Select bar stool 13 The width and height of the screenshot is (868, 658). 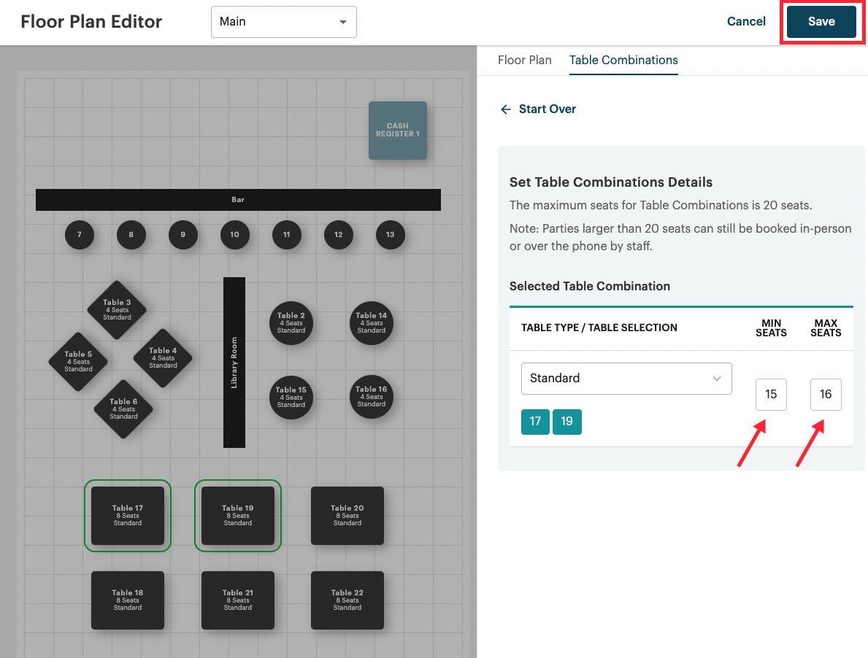coord(390,235)
